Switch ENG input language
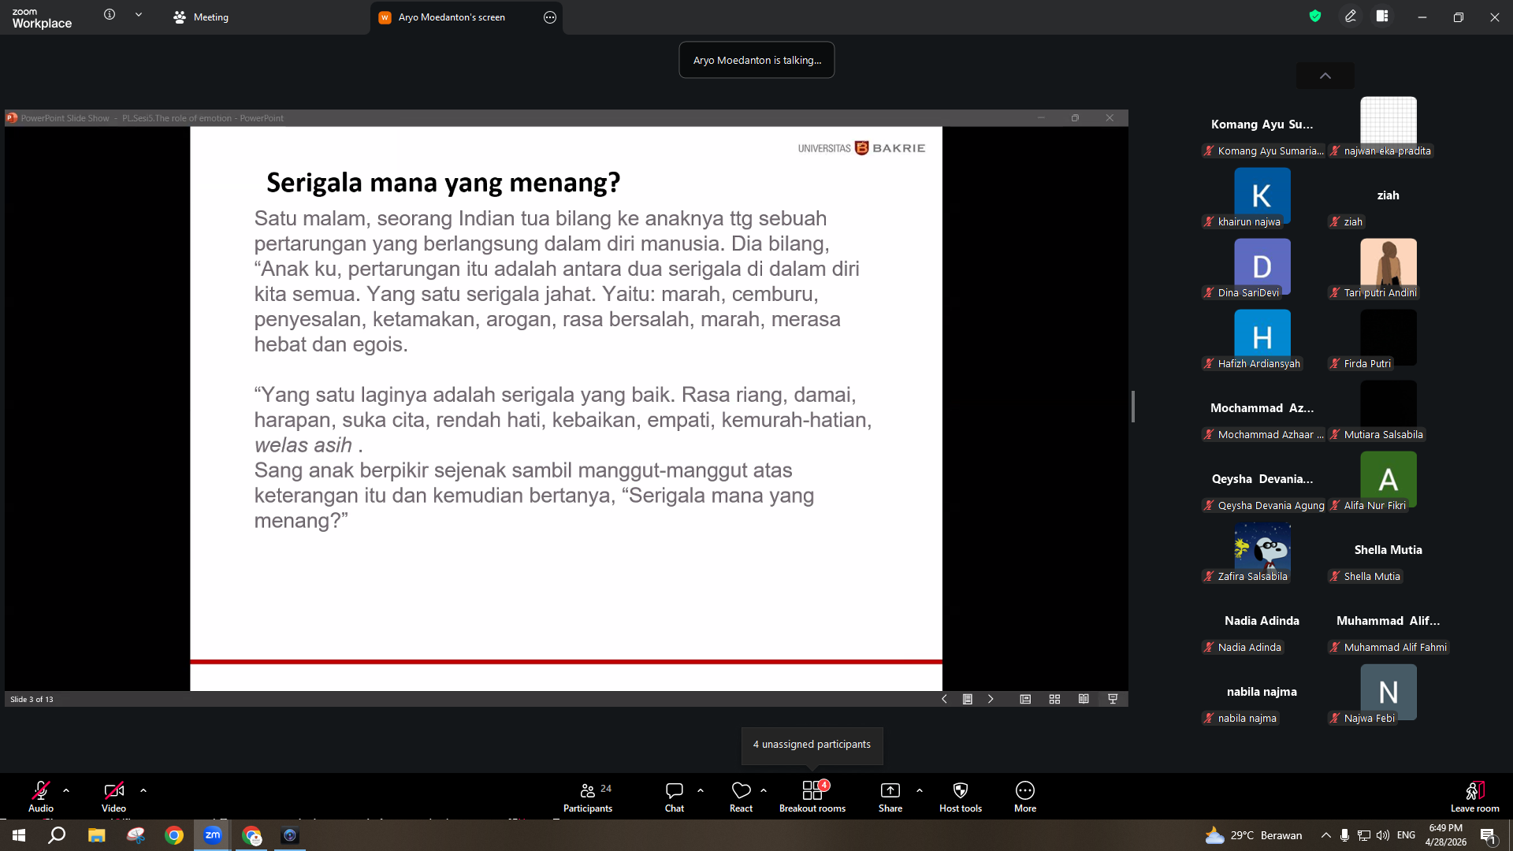The width and height of the screenshot is (1513, 851). [1406, 835]
